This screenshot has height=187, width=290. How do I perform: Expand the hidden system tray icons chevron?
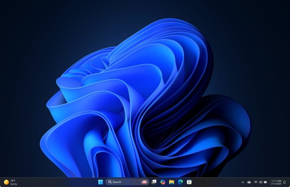point(243,182)
